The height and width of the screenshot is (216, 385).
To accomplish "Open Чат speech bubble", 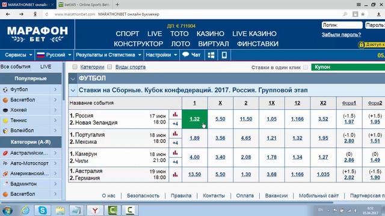I will (191, 55).
